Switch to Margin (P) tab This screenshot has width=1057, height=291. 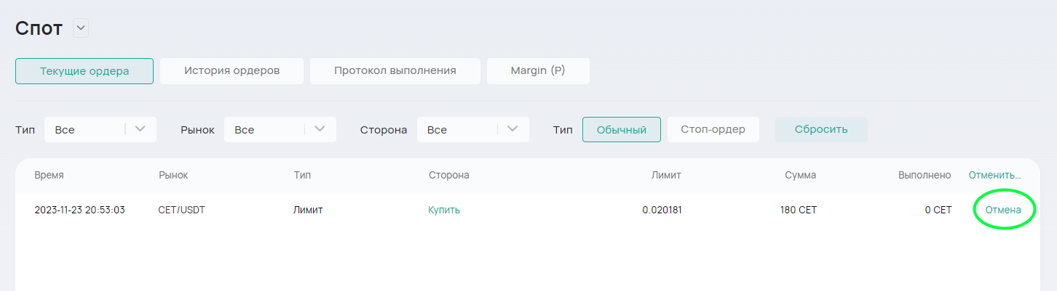538,71
